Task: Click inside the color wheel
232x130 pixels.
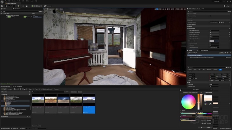Action: (x=188, y=102)
